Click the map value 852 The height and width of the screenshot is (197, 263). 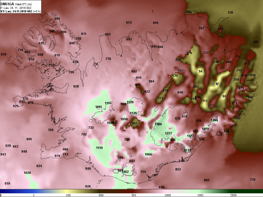pos(178,169)
